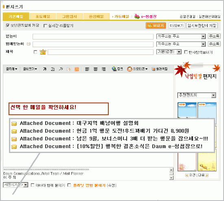The image size is (224, 201).
Task: Open 자주쓰는 주소 dropdown for 함께받는이
Action: point(181,44)
